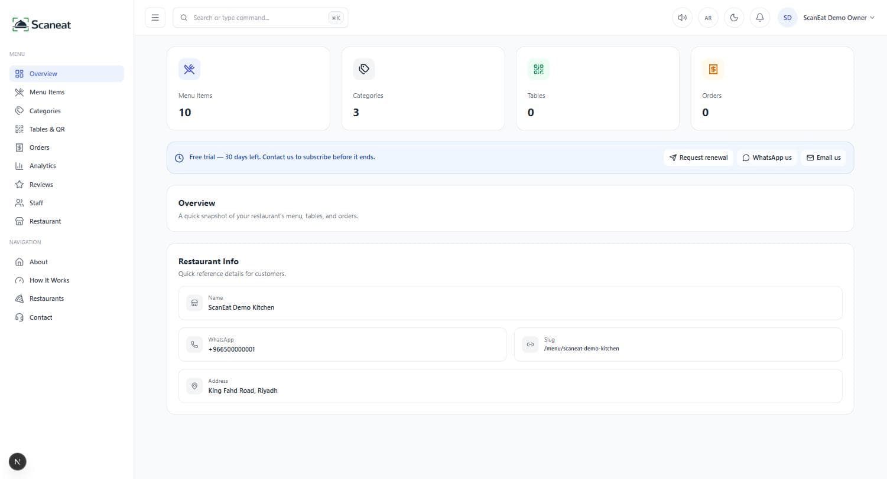Go to the Restaurants navigation link
887x479 pixels.
pos(67,298)
